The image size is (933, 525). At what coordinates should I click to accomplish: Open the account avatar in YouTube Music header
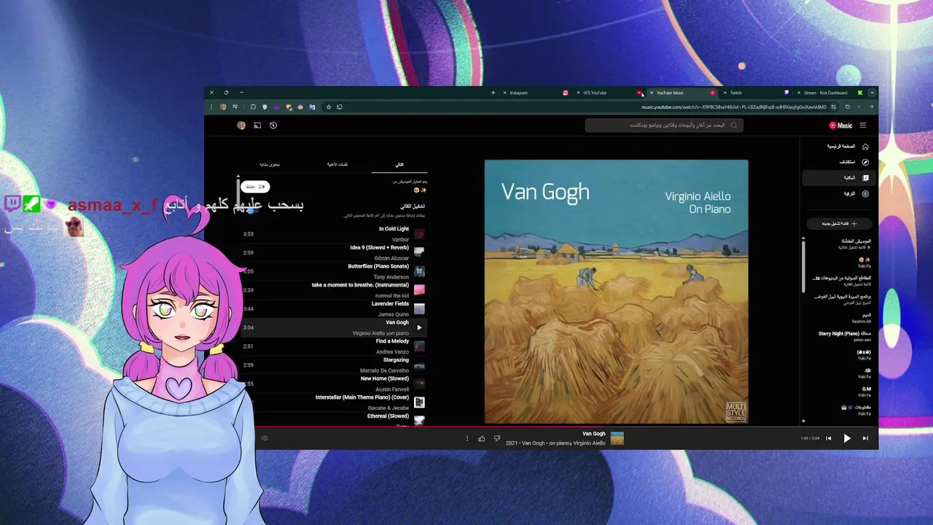pyautogui.click(x=241, y=125)
